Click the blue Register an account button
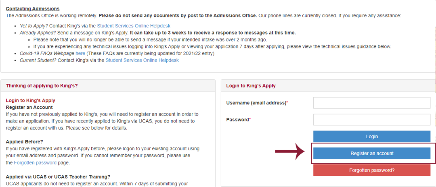 371,153
